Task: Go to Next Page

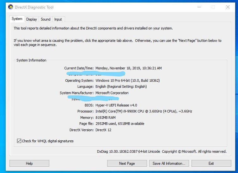Action: (x=127, y=163)
